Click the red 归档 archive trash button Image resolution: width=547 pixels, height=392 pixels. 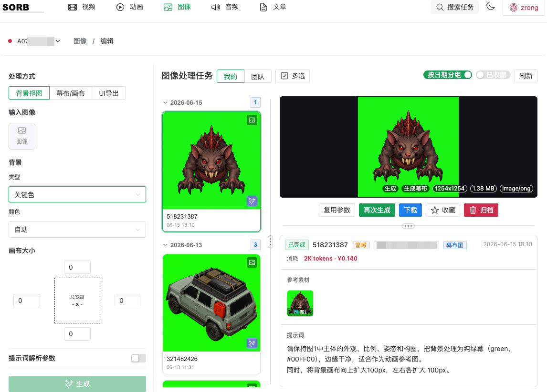[481, 210]
